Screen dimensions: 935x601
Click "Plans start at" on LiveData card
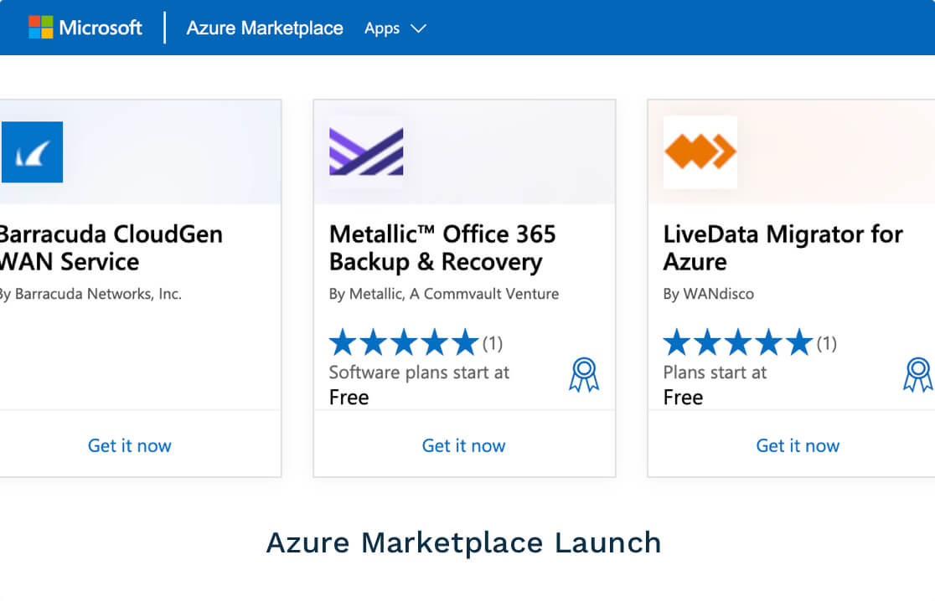715,372
